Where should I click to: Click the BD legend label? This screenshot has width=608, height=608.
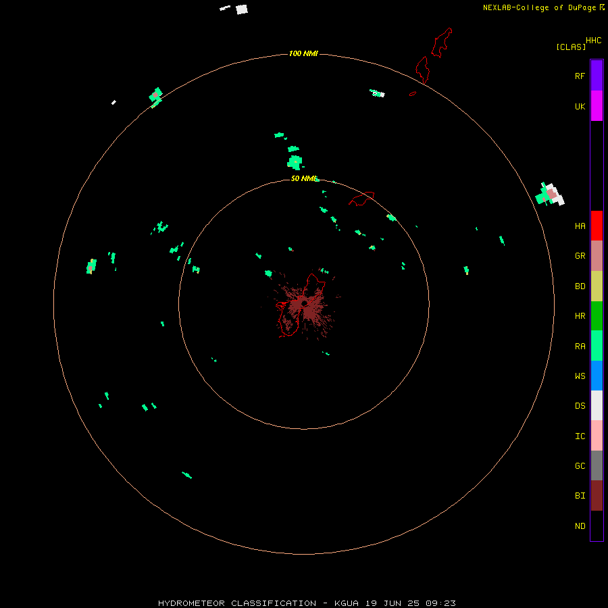click(x=580, y=286)
